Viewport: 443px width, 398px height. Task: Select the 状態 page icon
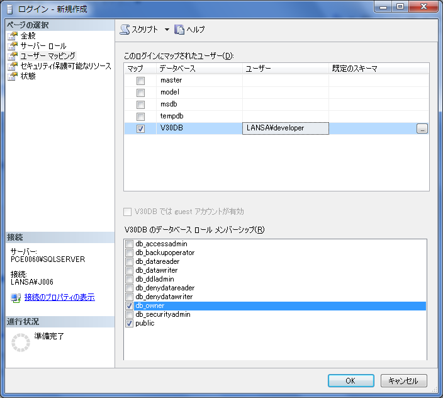click(x=13, y=76)
